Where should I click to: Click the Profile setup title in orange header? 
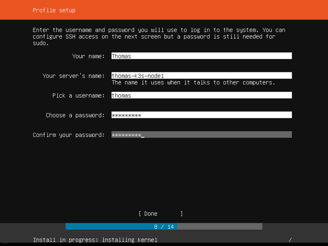pyautogui.click(x=54, y=10)
